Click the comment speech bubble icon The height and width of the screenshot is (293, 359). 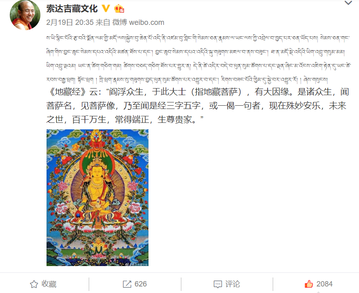(218, 284)
